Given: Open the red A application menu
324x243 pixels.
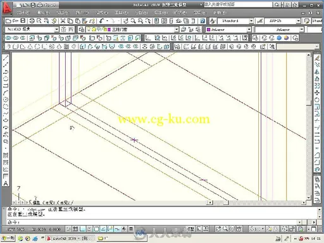Looking at the screenshot, I should coord(7,9).
